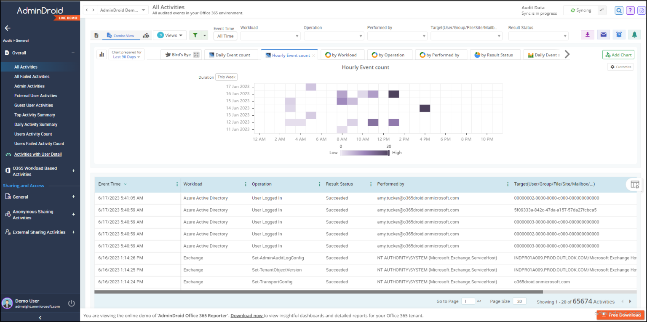The height and width of the screenshot is (322, 647).
Task: Click the This Week duration selector
Action: (x=226, y=77)
